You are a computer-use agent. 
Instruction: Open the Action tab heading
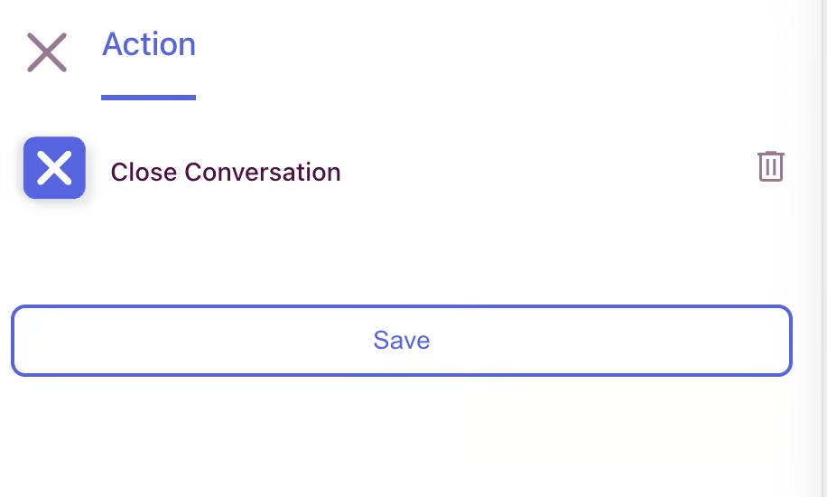(149, 44)
